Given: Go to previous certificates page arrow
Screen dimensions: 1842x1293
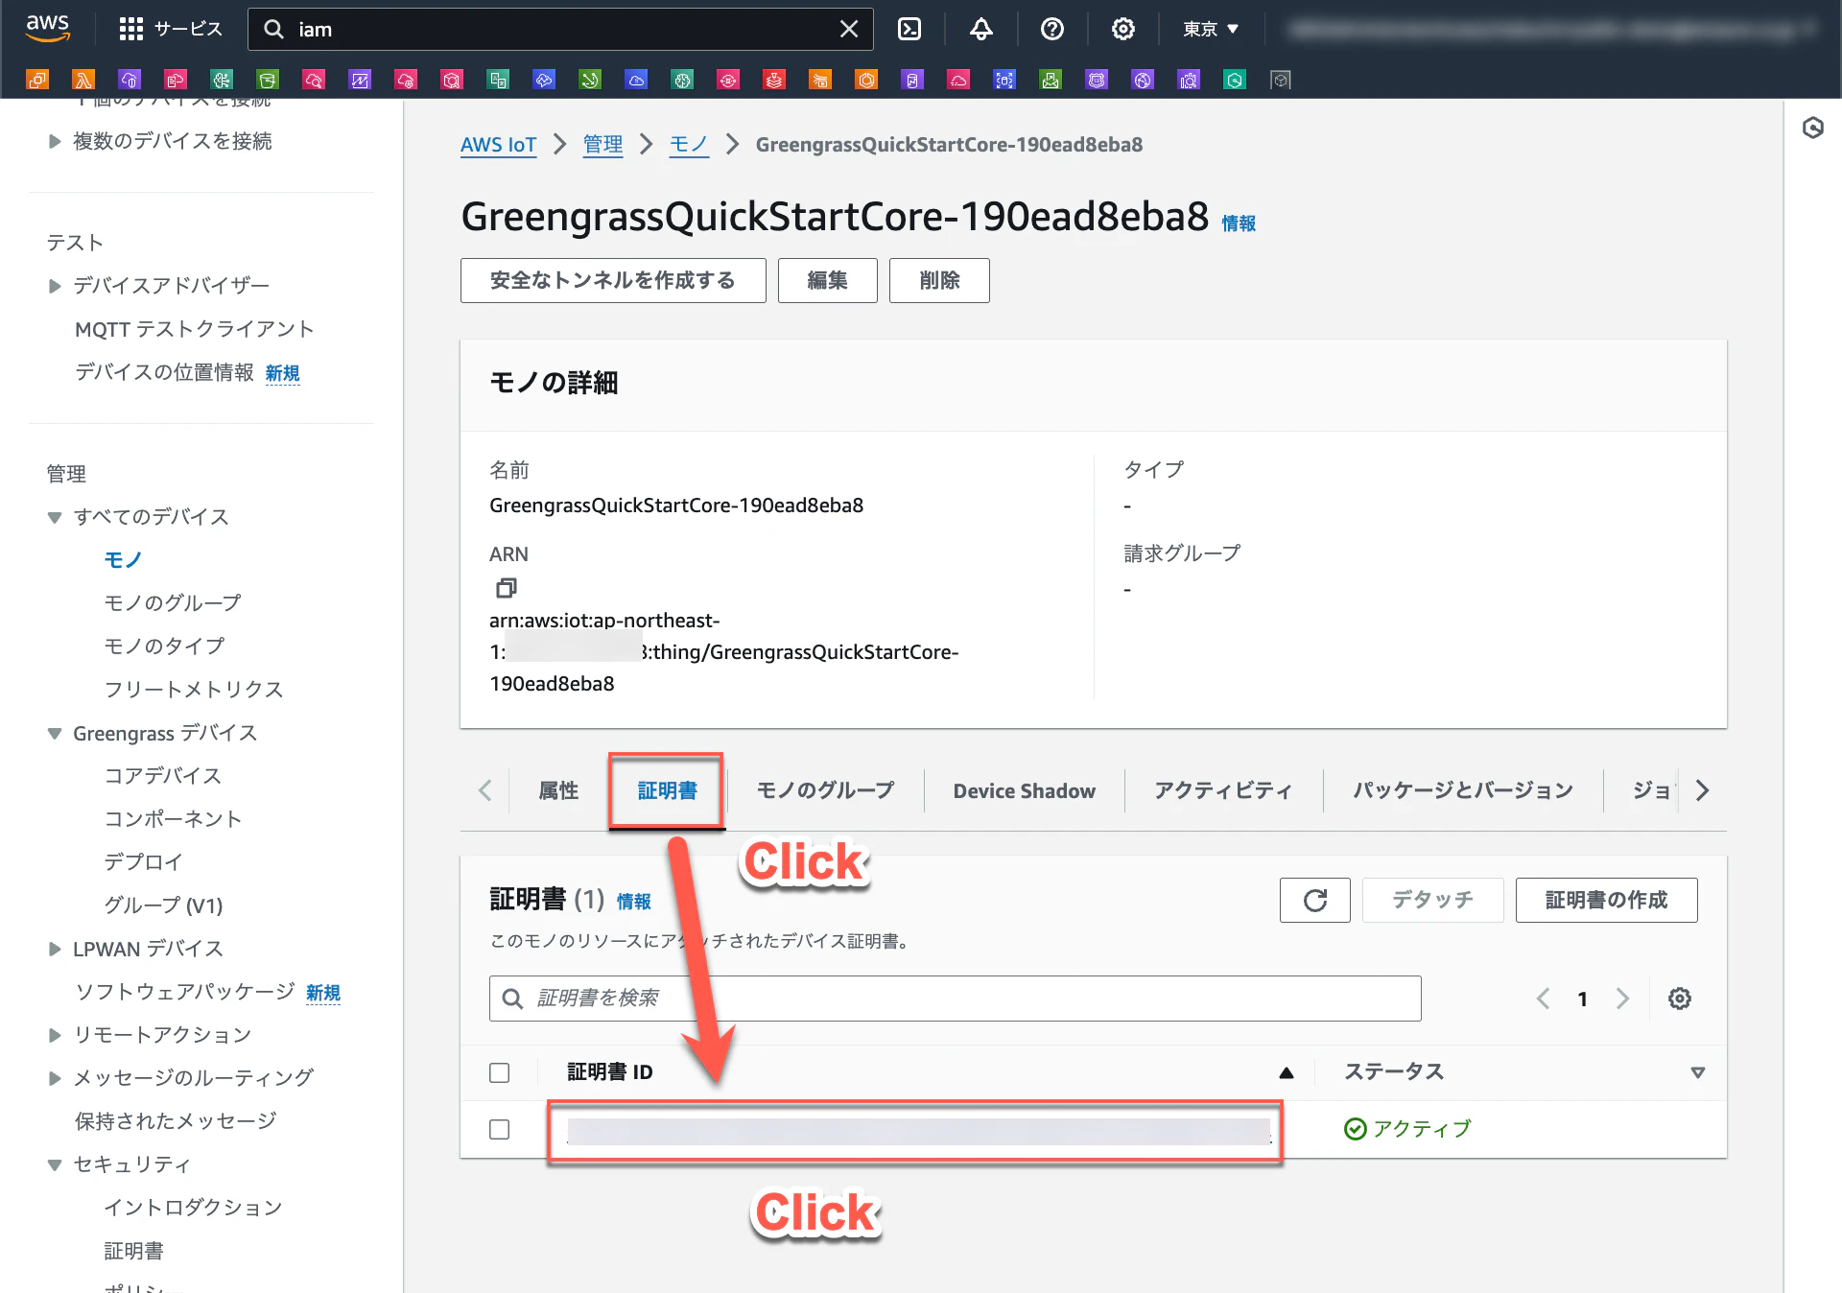Looking at the screenshot, I should (1543, 999).
